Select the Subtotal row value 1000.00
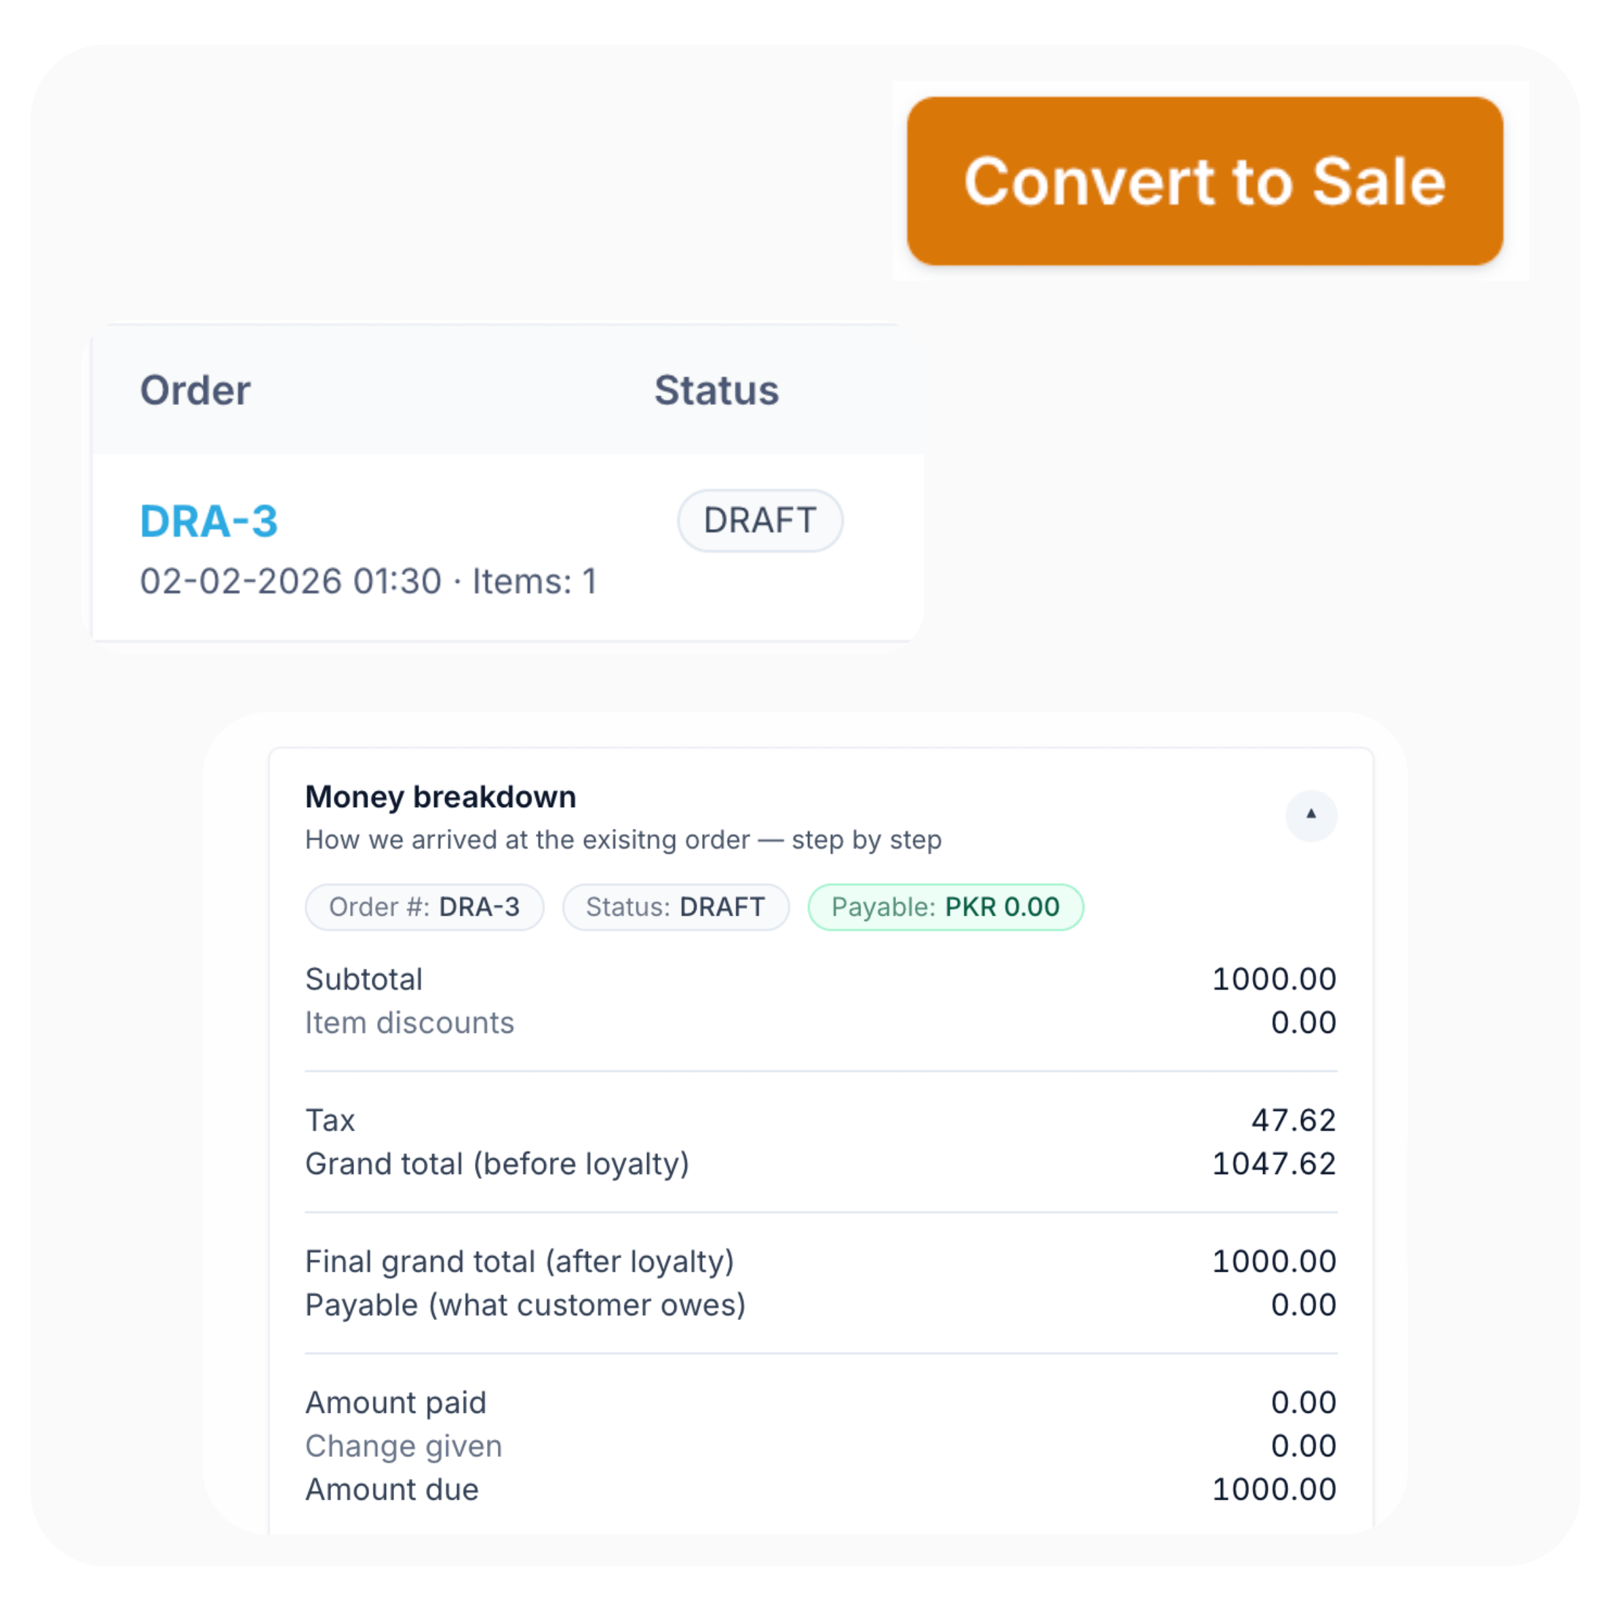 [1273, 979]
